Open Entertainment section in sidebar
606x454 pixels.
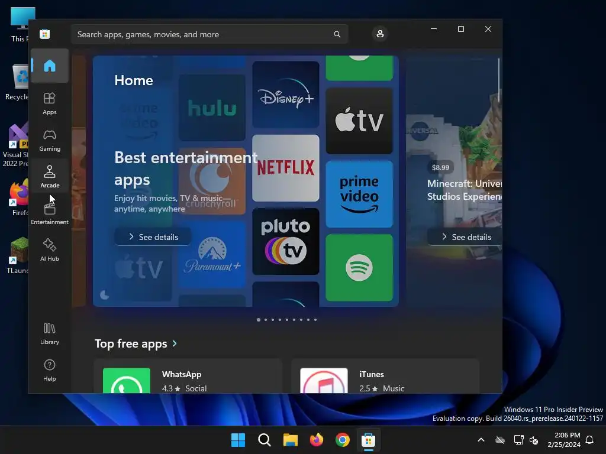click(50, 213)
